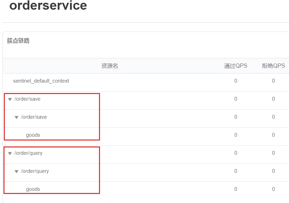Collapse the nested /order/query child node

pos(16,172)
